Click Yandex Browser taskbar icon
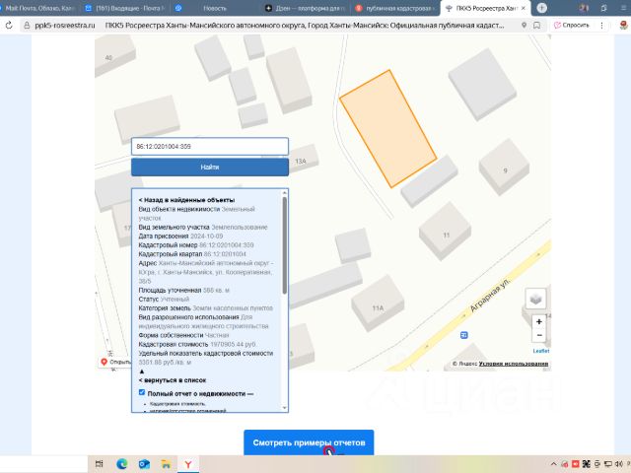 pos(188,464)
